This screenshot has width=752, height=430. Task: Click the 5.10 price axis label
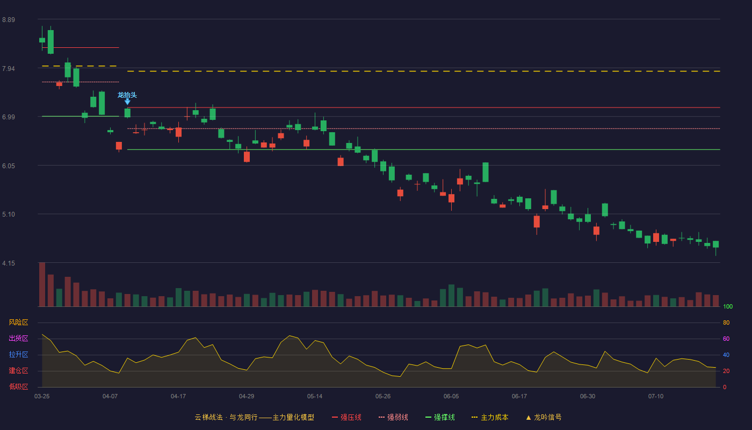pyautogui.click(x=9, y=214)
